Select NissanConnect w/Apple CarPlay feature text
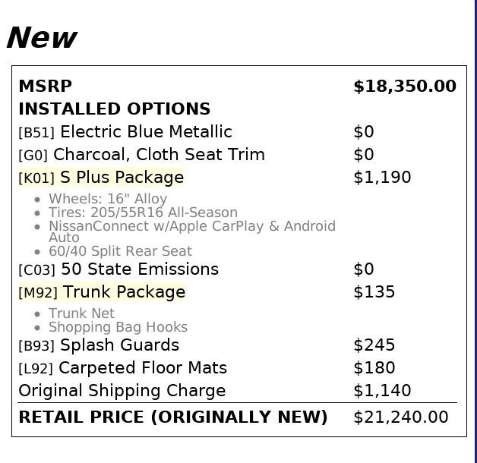Image resolution: width=477 pixels, height=463 pixels. 192,231
